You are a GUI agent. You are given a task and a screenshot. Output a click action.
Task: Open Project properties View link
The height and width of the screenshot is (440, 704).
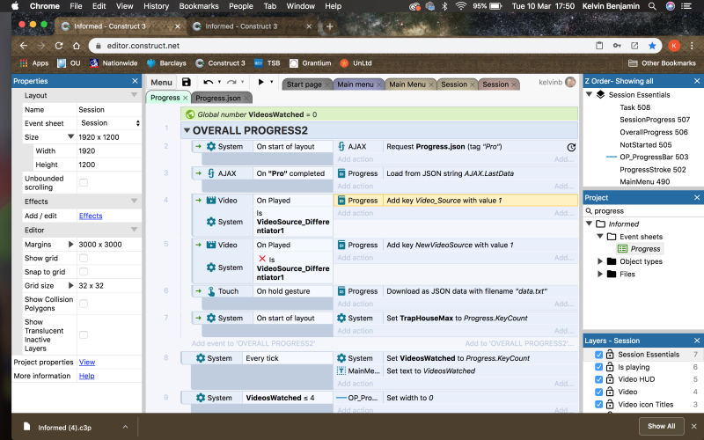pos(87,363)
